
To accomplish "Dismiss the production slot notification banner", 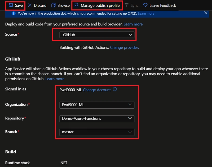I will 206,13.
